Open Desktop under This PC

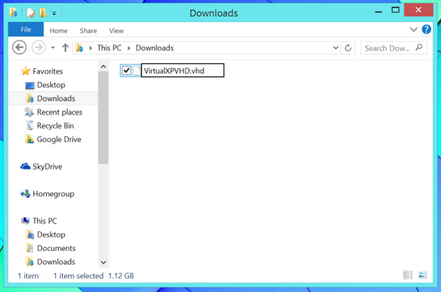click(x=51, y=235)
